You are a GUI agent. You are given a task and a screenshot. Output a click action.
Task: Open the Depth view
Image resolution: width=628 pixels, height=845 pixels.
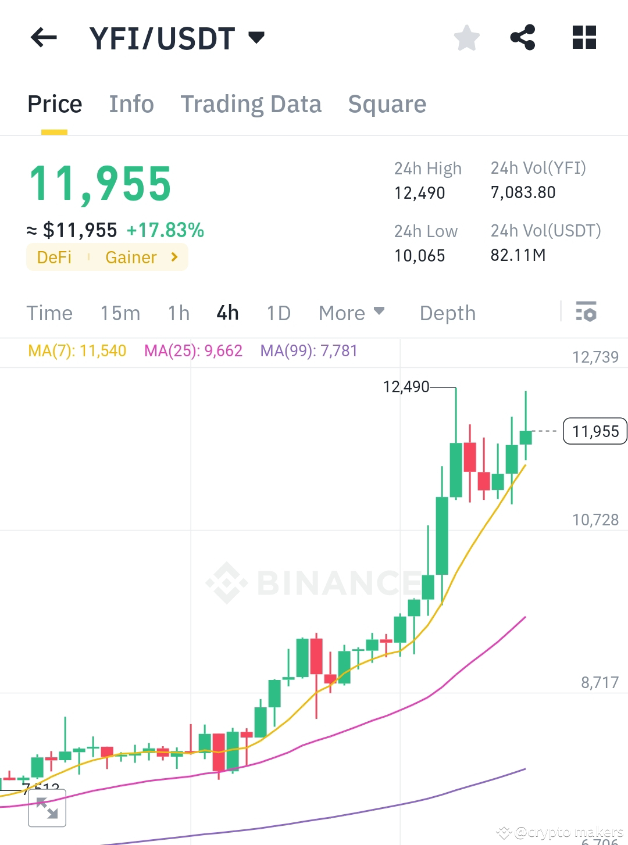click(447, 313)
